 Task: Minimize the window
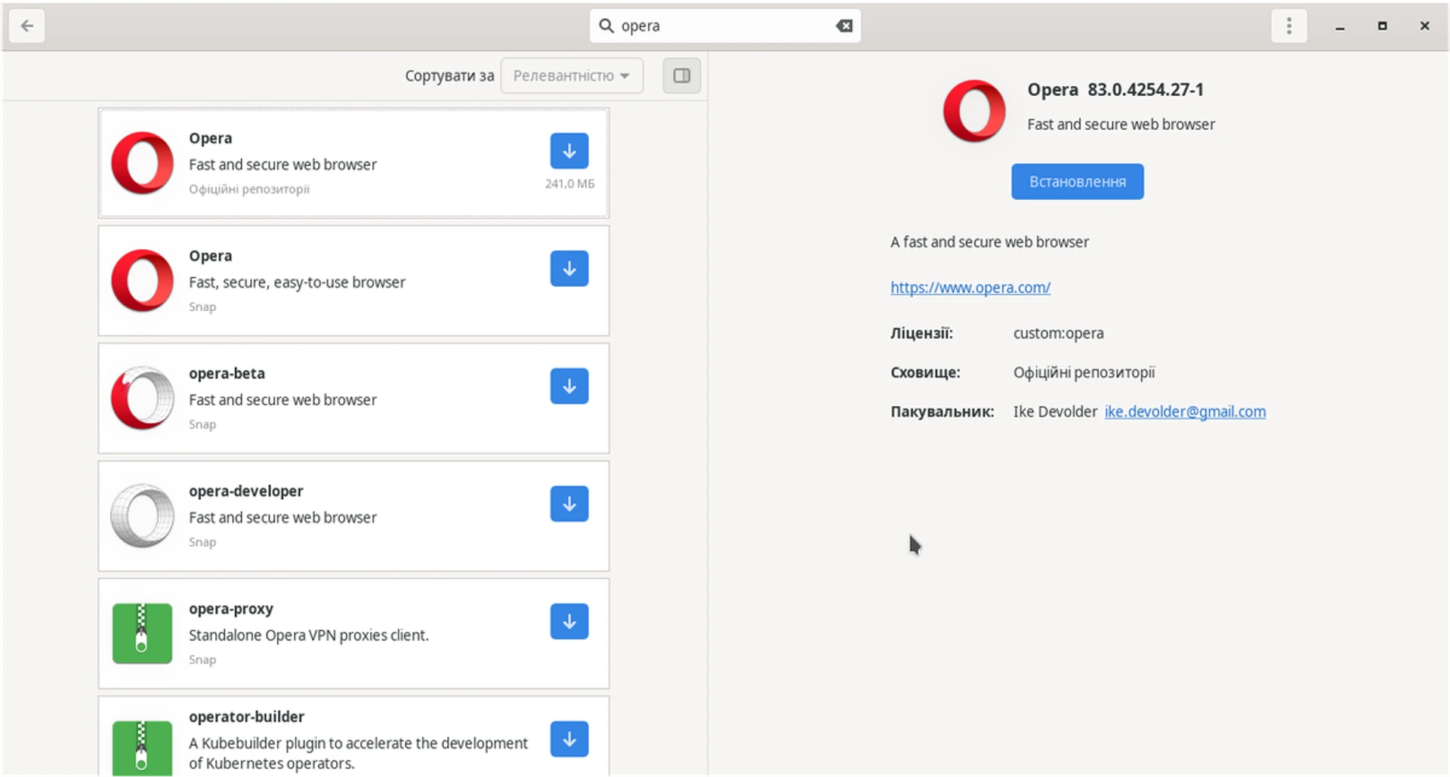(x=1340, y=26)
